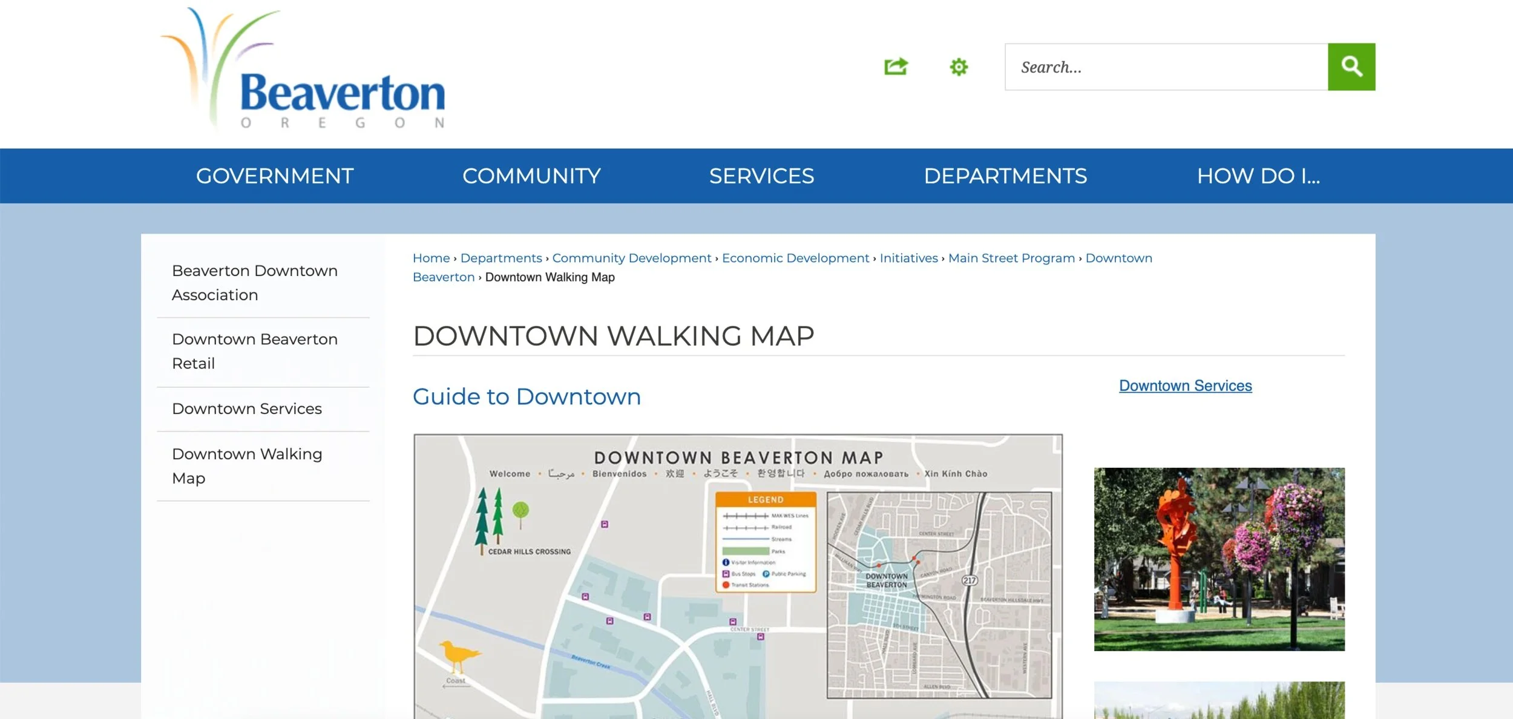The width and height of the screenshot is (1513, 719).
Task: Open the Government menu
Action: [x=275, y=176]
